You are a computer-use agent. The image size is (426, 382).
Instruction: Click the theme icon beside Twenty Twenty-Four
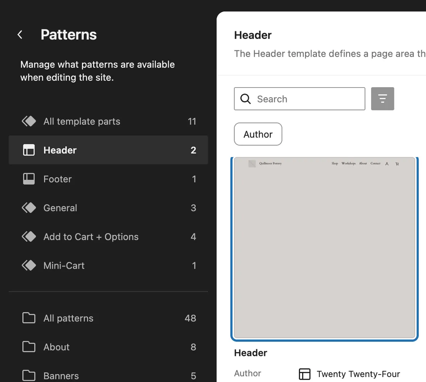coord(305,374)
